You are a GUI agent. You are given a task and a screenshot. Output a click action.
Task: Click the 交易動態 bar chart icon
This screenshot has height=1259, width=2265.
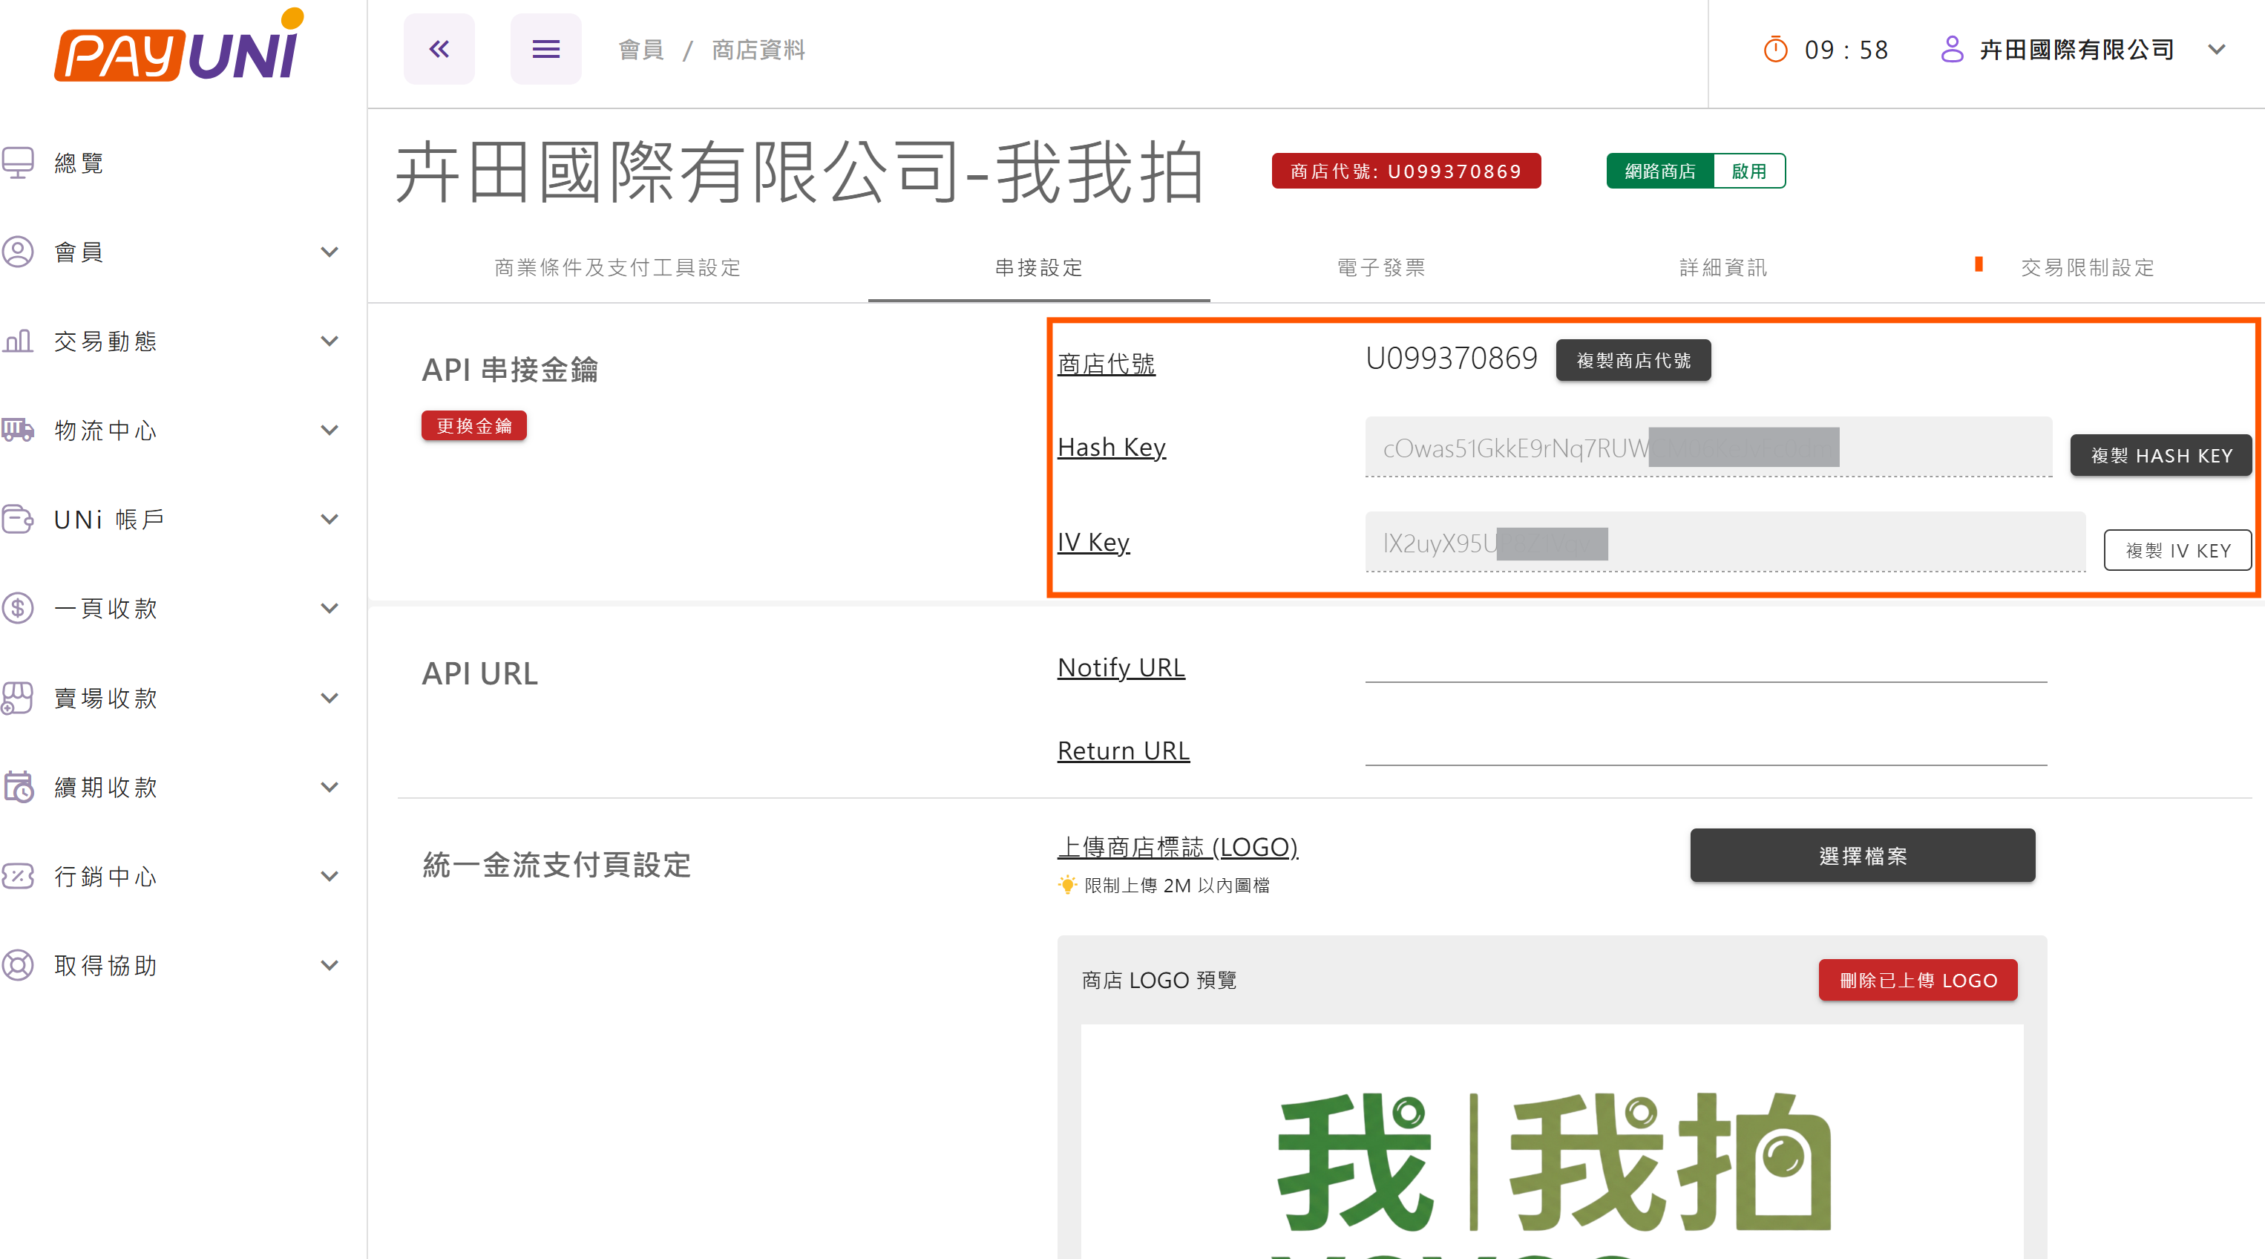click(18, 341)
